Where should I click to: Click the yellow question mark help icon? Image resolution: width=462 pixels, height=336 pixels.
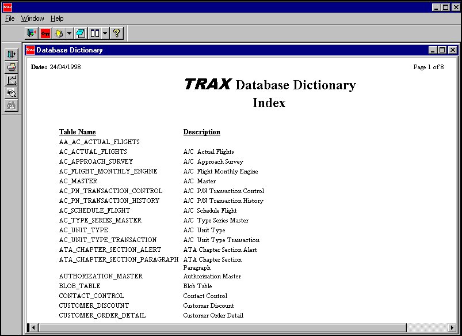click(117, 33)
